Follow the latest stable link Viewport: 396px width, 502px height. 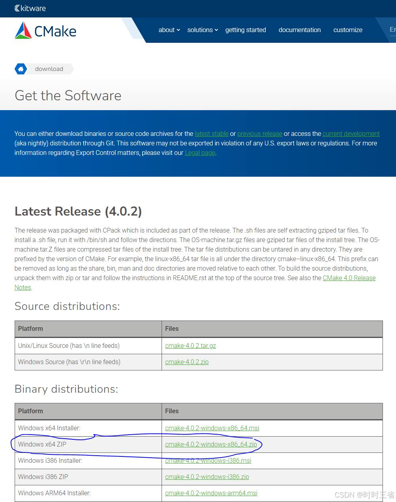coord(211,134)
